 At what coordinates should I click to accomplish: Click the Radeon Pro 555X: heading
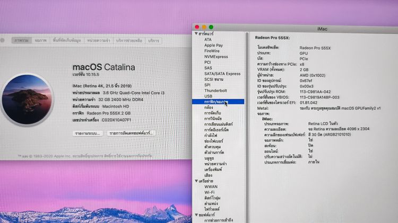(272, 38)
